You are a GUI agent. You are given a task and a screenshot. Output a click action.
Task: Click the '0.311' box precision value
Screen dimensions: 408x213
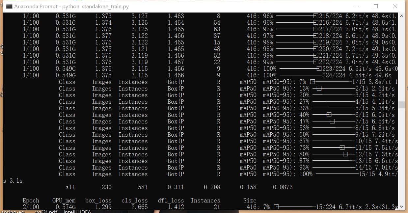pos(176,187)
